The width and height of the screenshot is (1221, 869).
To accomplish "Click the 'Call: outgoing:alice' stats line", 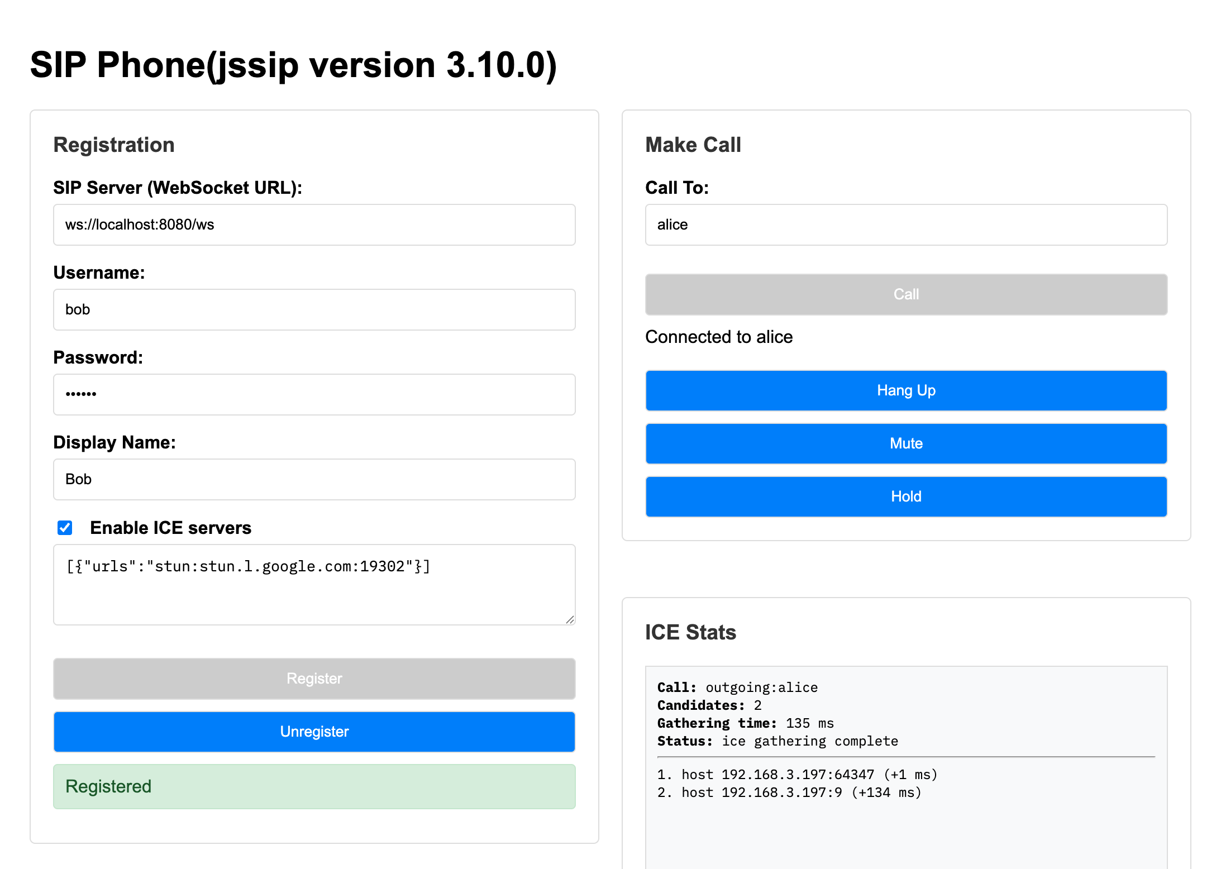I will coord(737,687).
